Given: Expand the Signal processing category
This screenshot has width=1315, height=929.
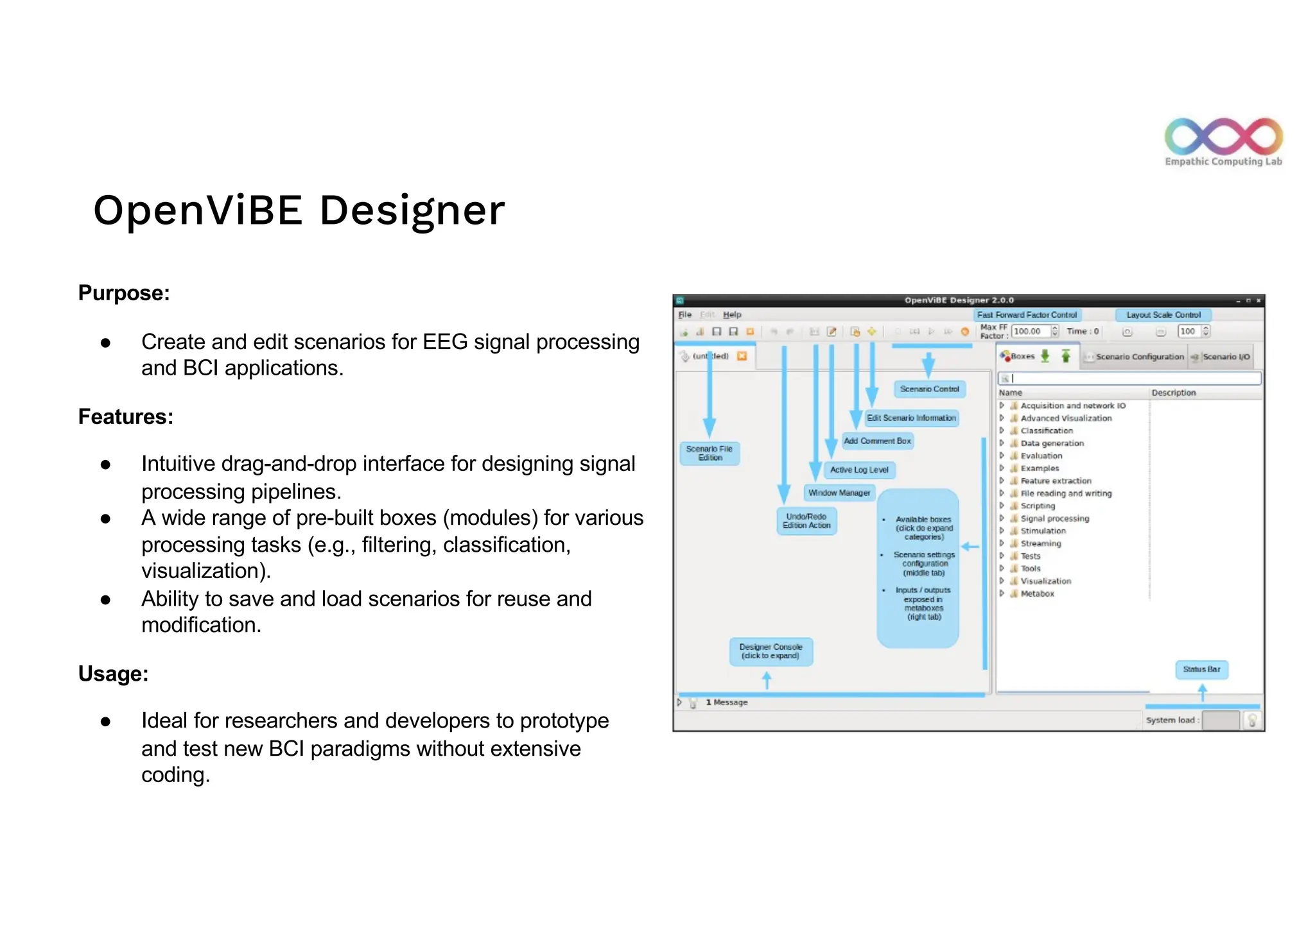Looking at the screenshot, I should pyautogui.click(x=1002, y=518).
